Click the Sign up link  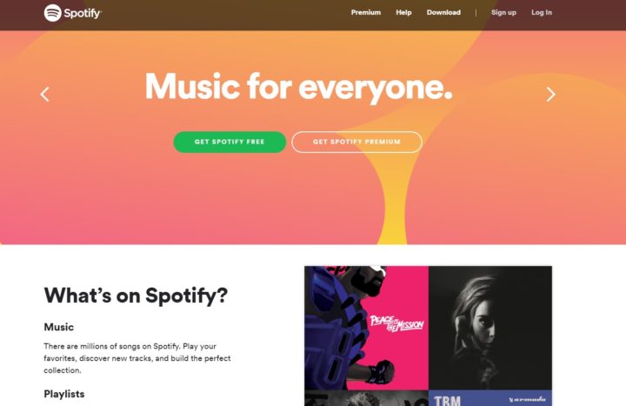click(x=503, y=12)
